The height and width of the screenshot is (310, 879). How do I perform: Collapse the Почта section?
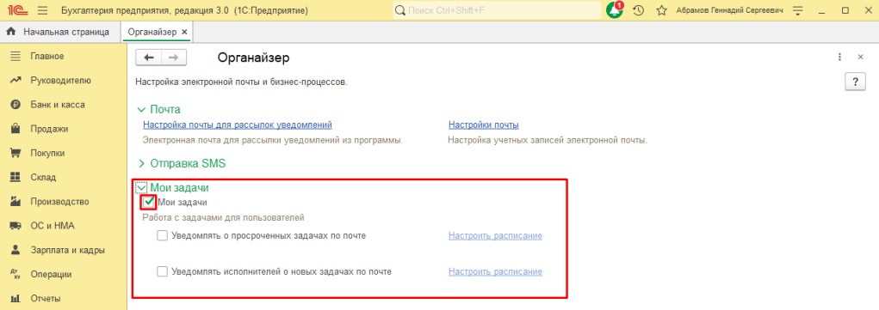click(x=141, y=109)
